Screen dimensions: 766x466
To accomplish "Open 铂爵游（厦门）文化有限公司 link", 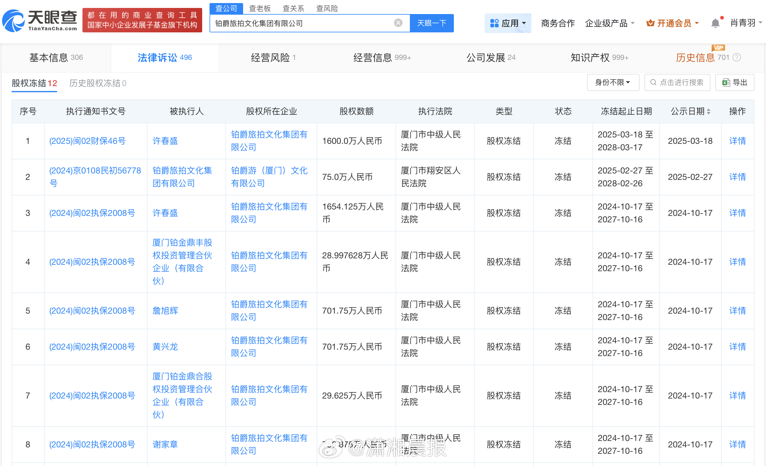I will [x=269, y=177].
